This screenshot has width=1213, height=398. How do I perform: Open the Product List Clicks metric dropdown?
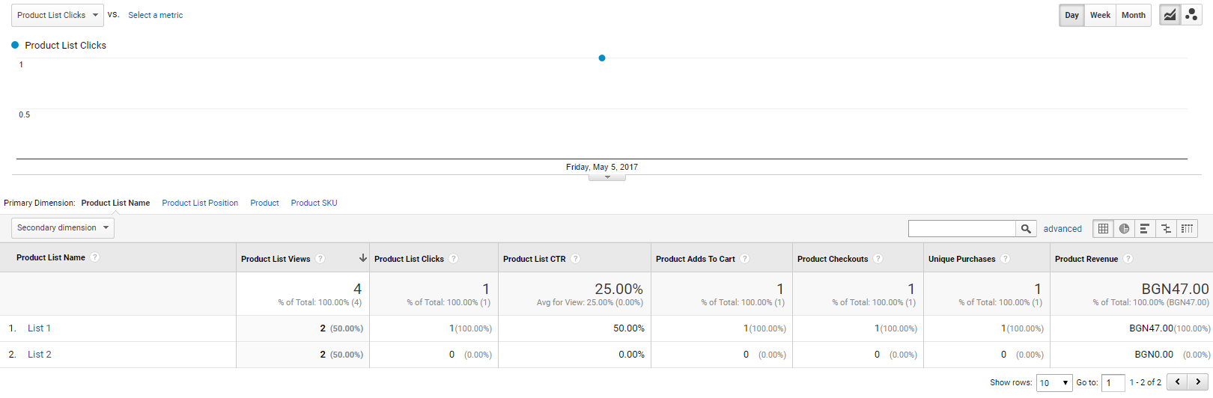coord(58,15)
